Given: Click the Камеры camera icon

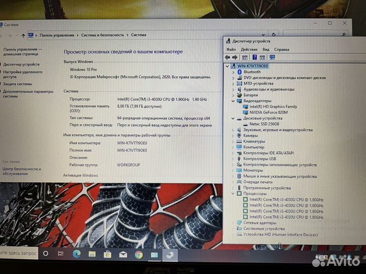Looking at the screenshot, I should point(239,135).
